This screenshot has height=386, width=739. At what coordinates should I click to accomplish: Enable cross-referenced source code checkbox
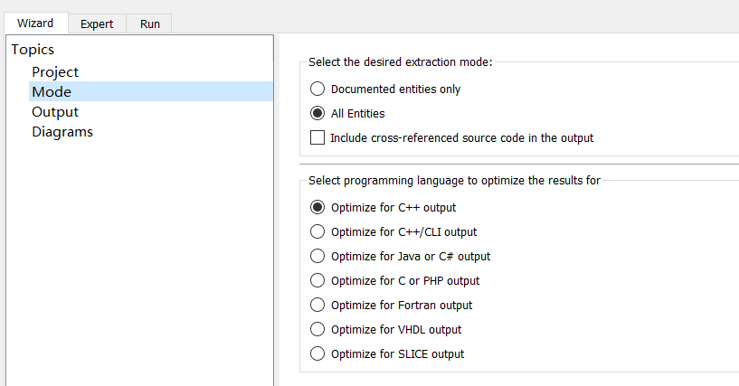pos(317,138)
